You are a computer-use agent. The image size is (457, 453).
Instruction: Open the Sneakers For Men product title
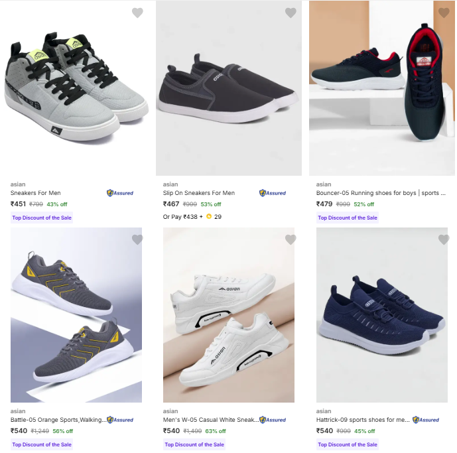tap(36, 193)
